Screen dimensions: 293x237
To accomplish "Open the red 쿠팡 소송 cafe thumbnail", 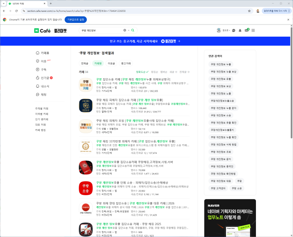I will (x=86, y=188).
